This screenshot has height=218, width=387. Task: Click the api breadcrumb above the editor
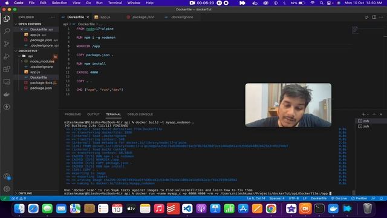(65, 24)
